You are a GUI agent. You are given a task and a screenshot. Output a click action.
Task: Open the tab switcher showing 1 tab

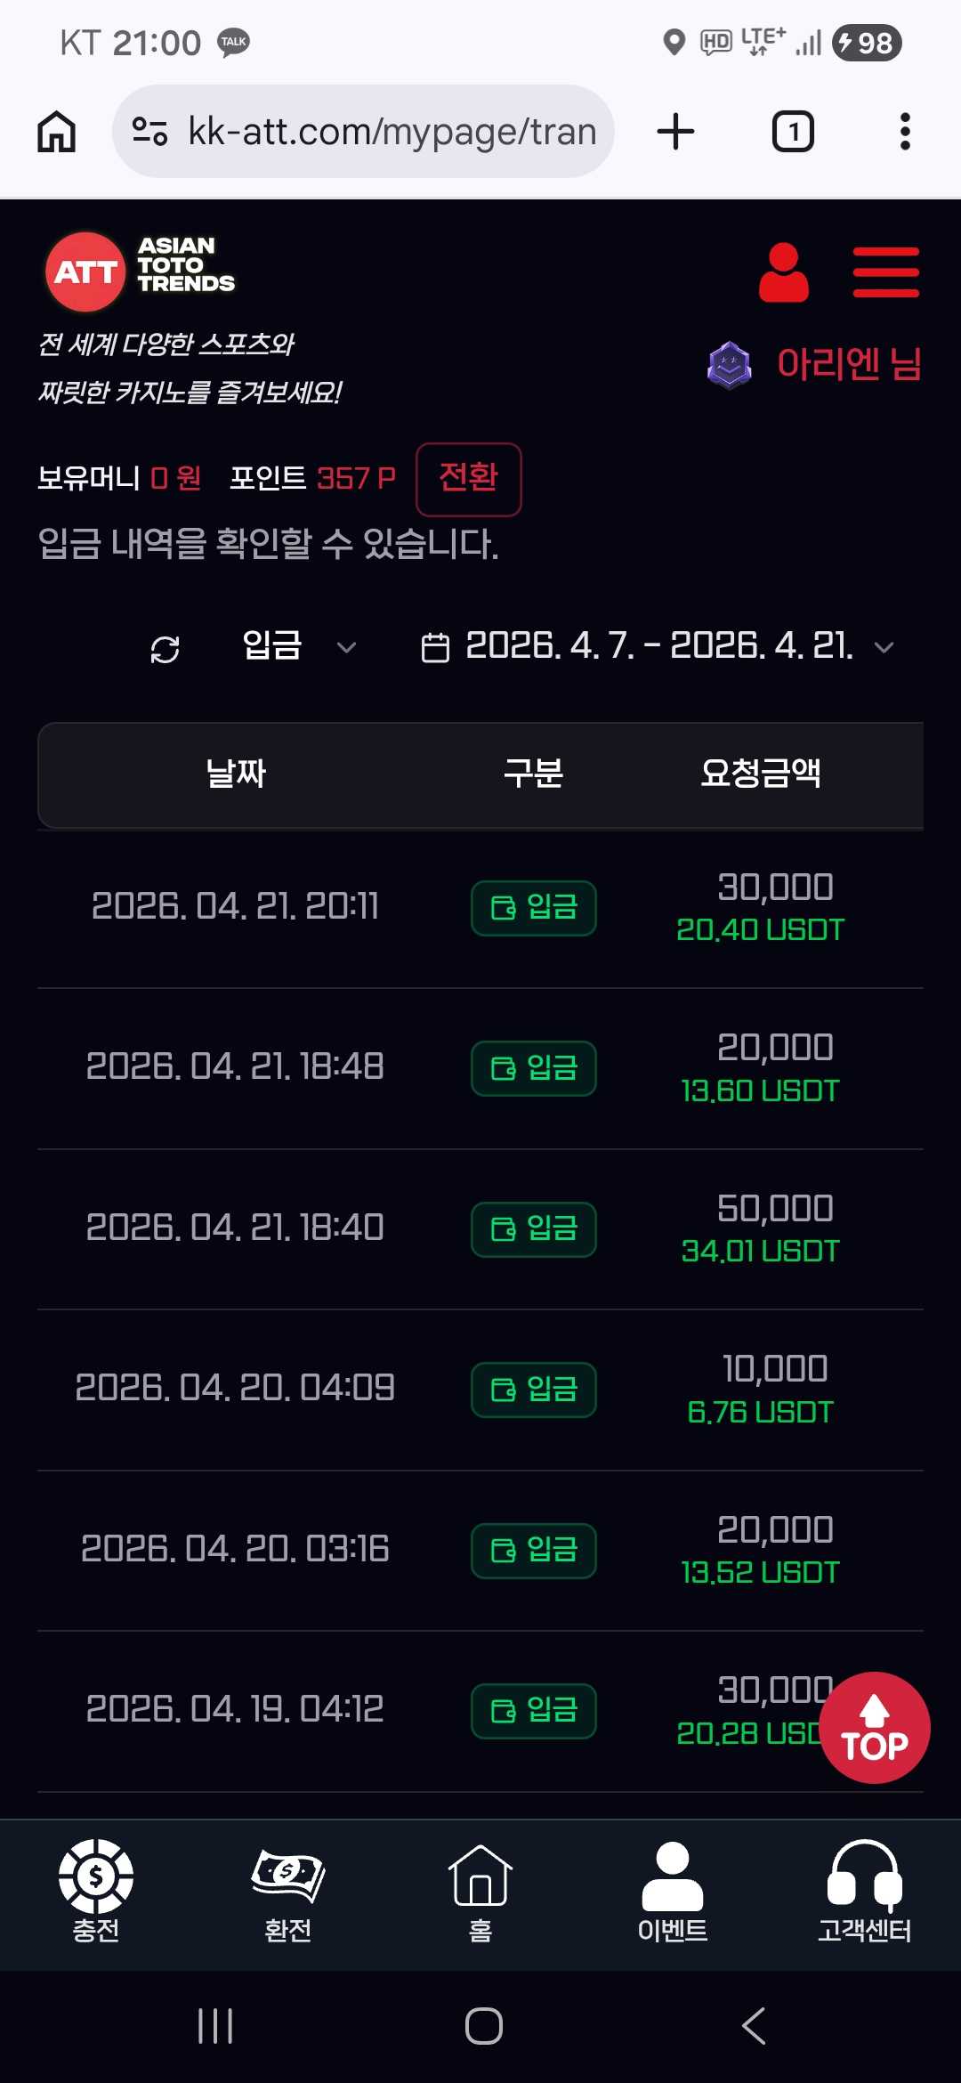point(792,132)
